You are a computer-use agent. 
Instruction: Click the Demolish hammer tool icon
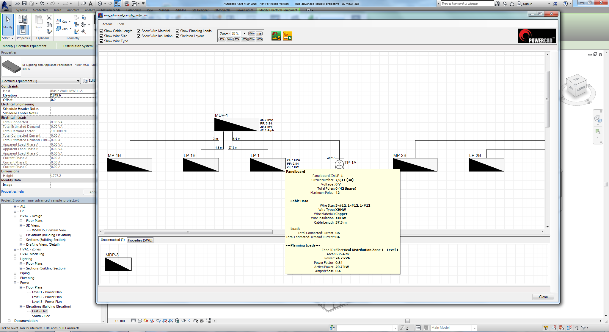[x=84, y=32]
